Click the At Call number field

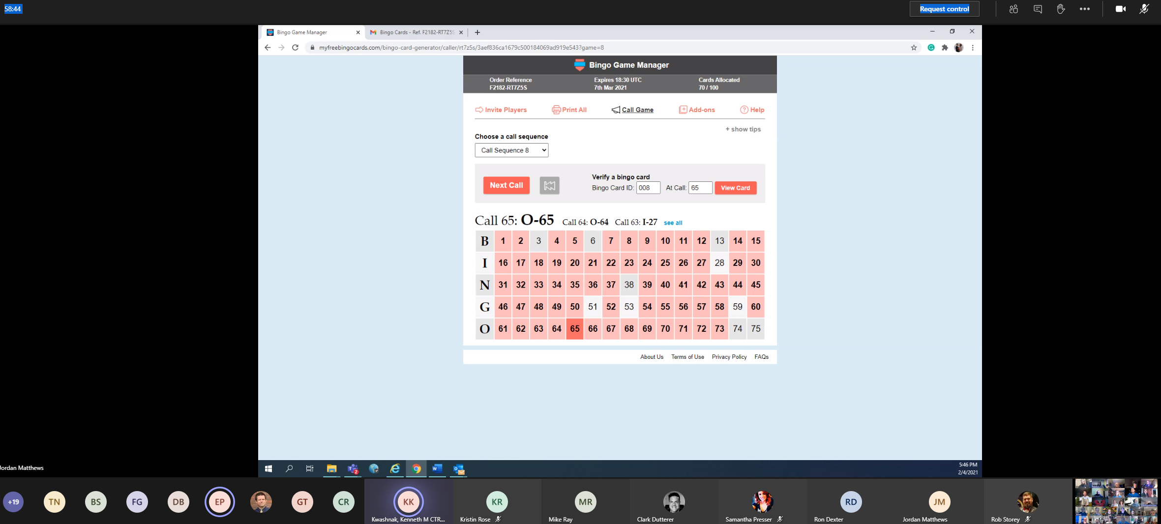point(700,188)
